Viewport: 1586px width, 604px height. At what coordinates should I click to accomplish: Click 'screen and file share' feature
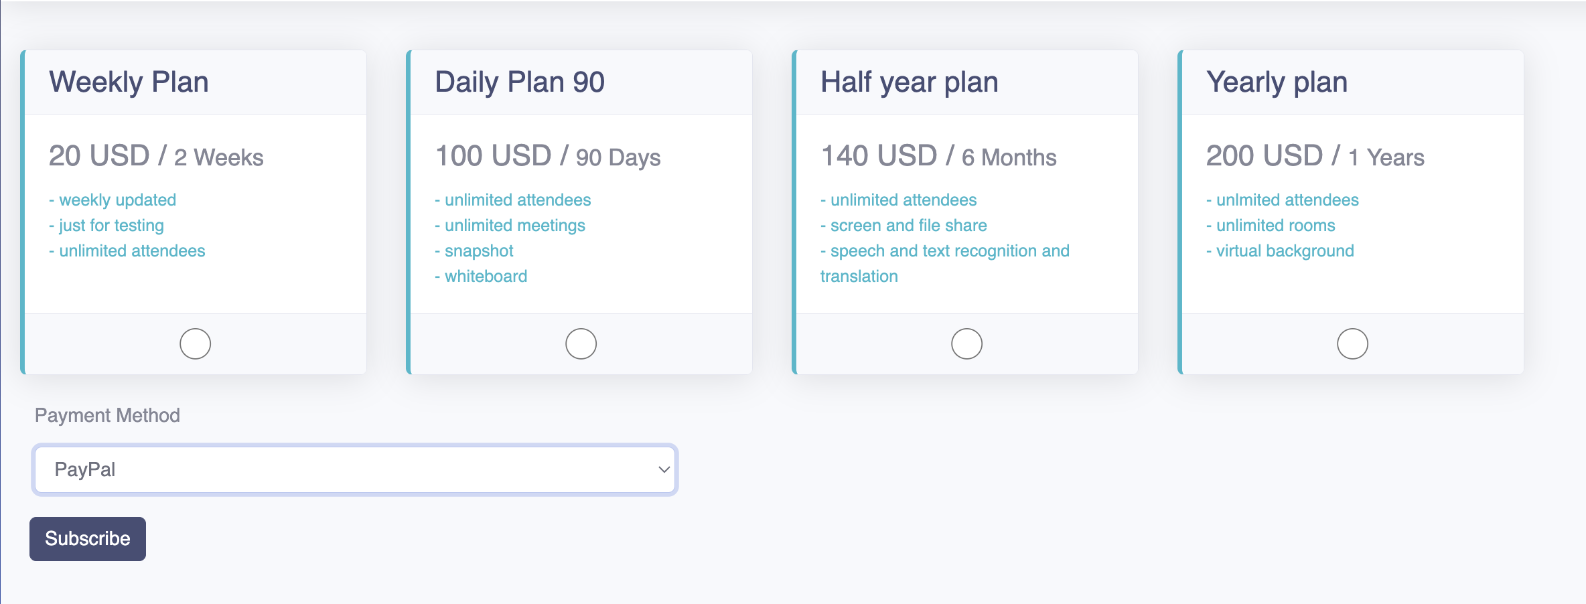pyautogui.click(x=904, y=225)
